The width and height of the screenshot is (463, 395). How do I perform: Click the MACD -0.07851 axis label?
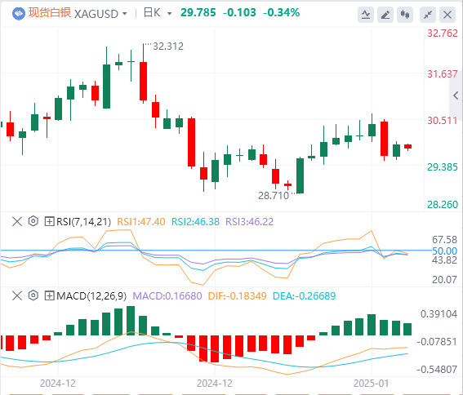pyautogui.click(x=437, y=342)
